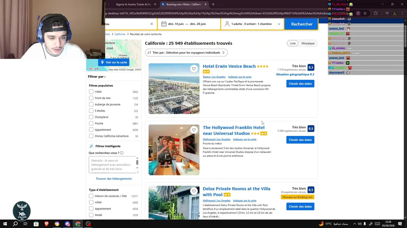Save The Hollywood Franklin Hotel with heart icon
The width and height of the screenshot is (407, 228).
(194, 130)
